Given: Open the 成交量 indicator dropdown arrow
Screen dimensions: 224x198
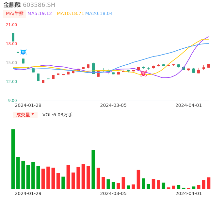Looking at the screenshot, I should coord(33,114).
